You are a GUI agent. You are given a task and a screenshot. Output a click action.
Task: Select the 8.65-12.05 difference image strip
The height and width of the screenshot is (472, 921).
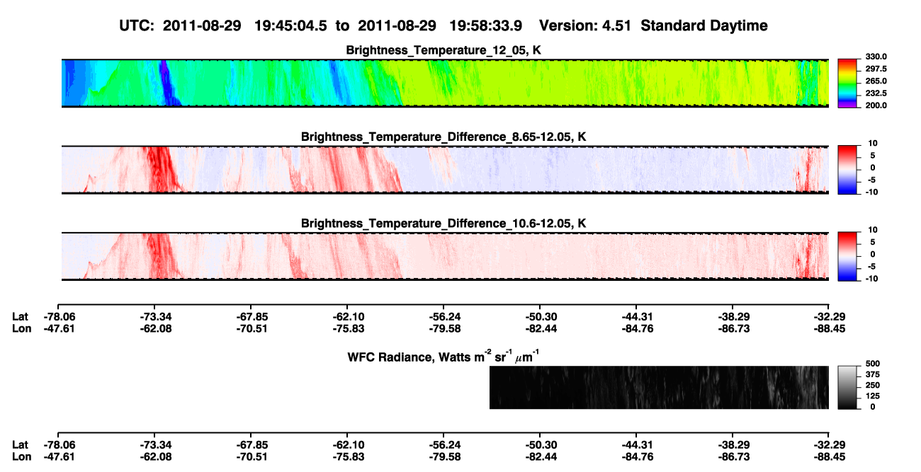click(x=446, y=170)
